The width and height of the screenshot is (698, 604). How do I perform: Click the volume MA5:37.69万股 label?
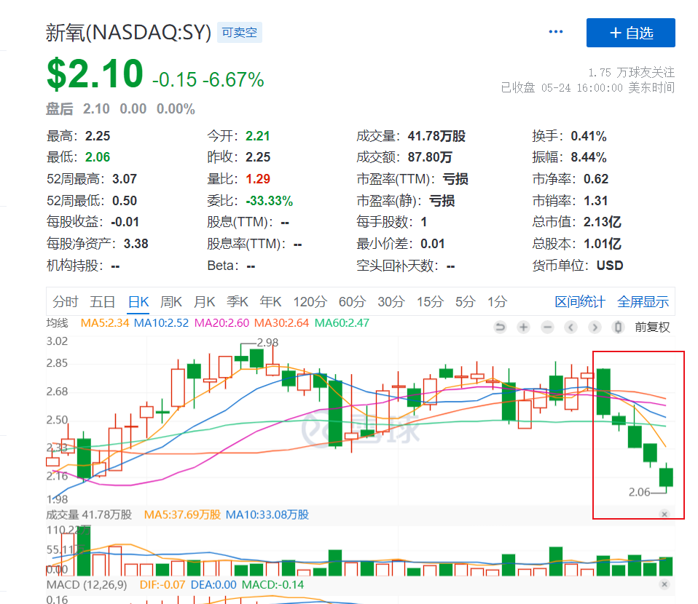tap(182, 514)
